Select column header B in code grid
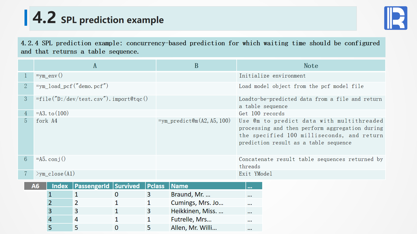Viewport: 417px width, 234px height. (x=196, y=66)
